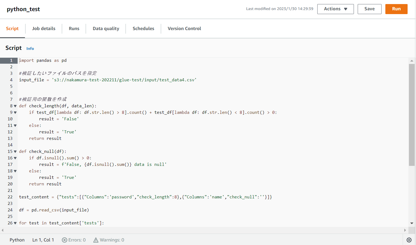
Task: Collapse the if block at line 16
Action: [15, 158]
